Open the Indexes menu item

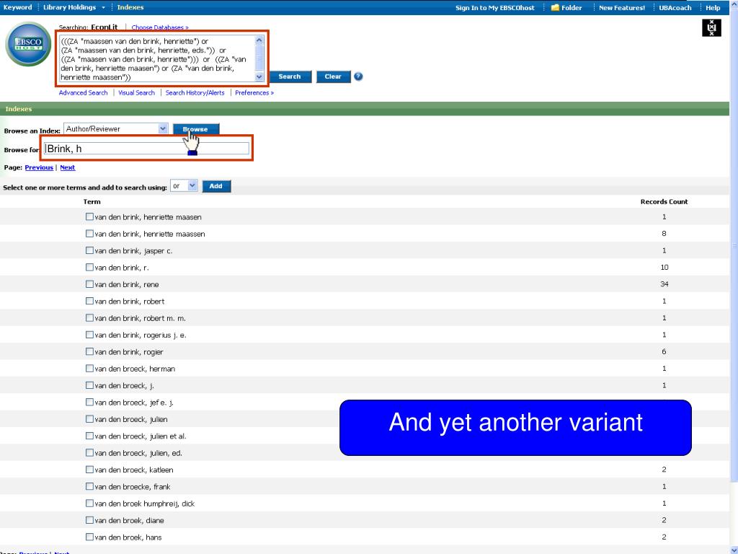tap(130, 7)
